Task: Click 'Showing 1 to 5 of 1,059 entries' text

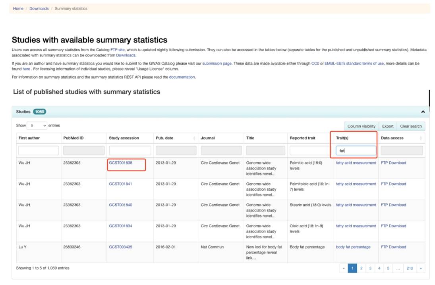Action: tap(43, 268)
